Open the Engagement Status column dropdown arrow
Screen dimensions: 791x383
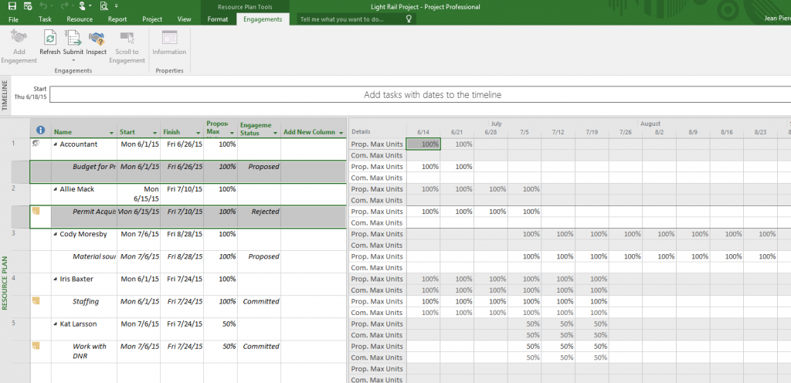pyautogui.click(x=274, y=133)
